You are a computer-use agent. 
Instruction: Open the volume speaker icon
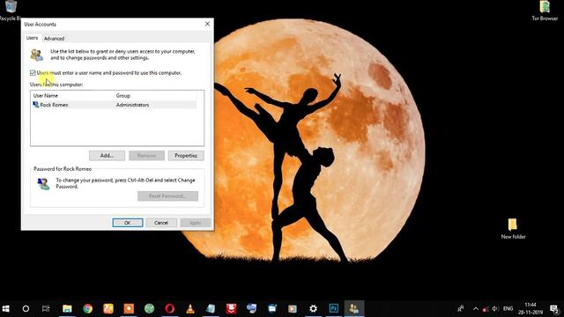point(495,308)
